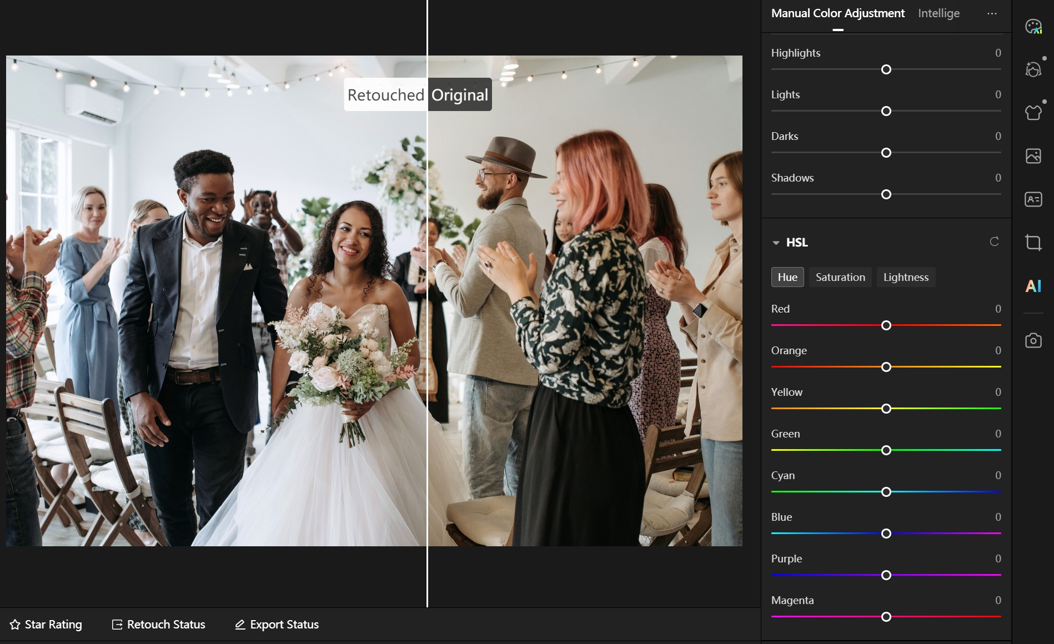1054x644 pixels.
Task: Open the image background tool
Action: (x=1033, y=156)
